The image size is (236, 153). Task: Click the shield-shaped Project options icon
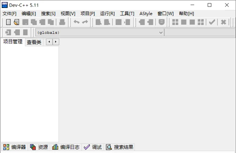click(x=161, y=22)
